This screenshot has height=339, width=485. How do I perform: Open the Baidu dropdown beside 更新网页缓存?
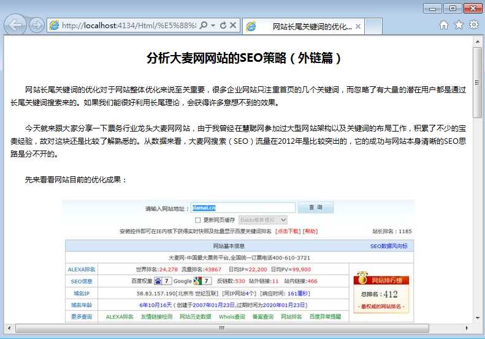click(263, 220)
